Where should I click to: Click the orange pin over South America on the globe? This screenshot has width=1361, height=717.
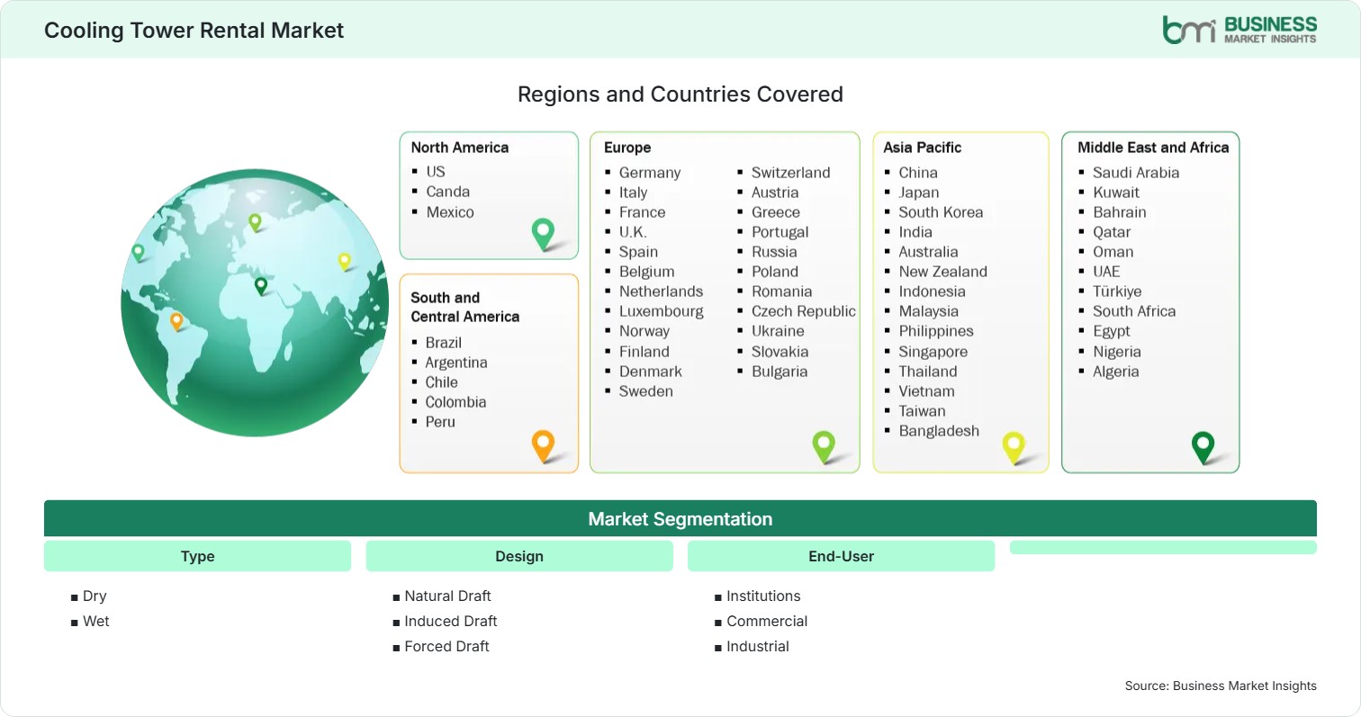(x=176, y=321)
